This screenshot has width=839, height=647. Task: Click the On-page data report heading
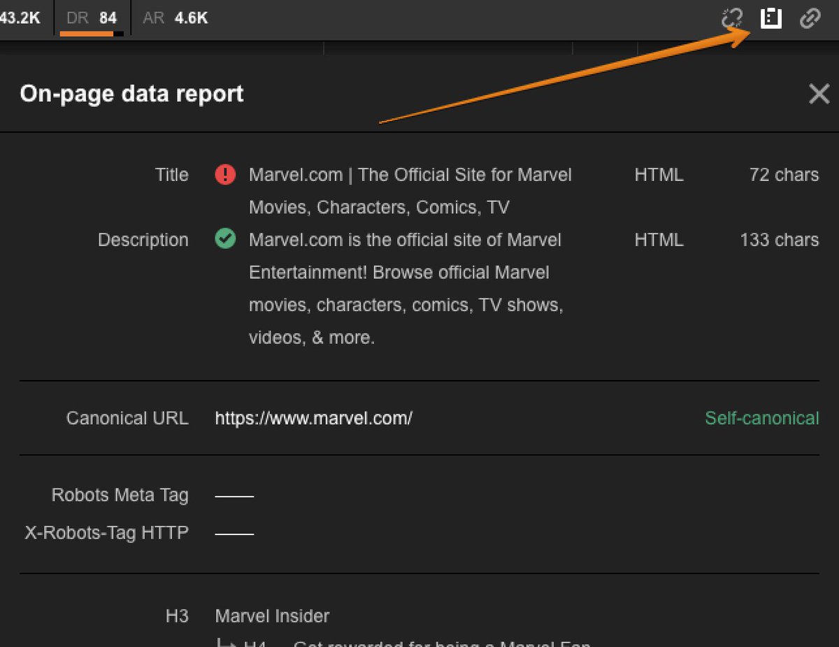coord(131,94)
